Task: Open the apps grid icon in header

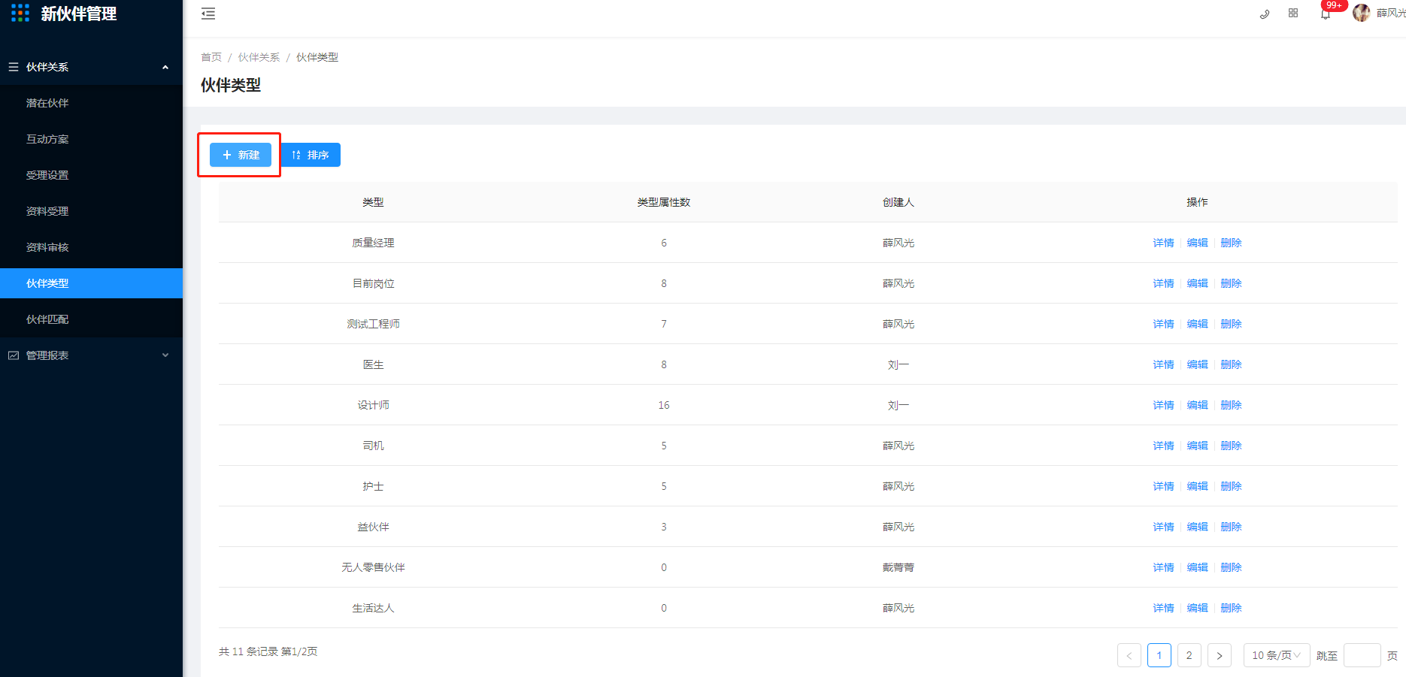Action: 1293,13
